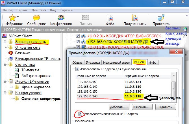Click КООРДИНАТОР ДФ network node icon
Viewport: 189px width, 124px height.
(83, 42)
